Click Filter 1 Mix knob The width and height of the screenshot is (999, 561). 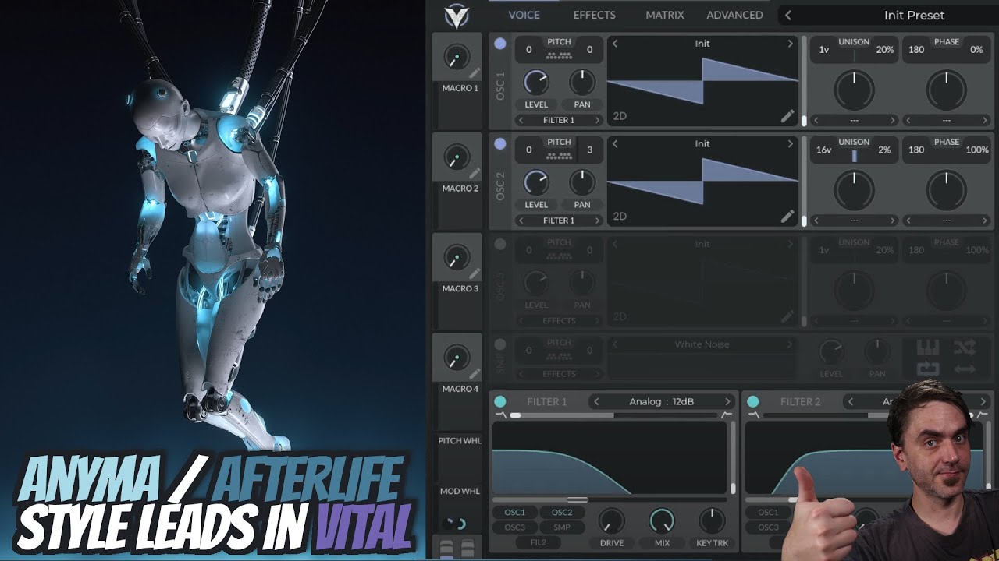(x=662, y=521)
